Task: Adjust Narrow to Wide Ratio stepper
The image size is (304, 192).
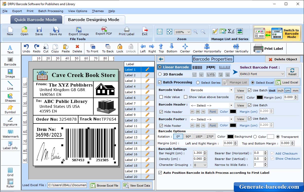Action: [266, 165]
